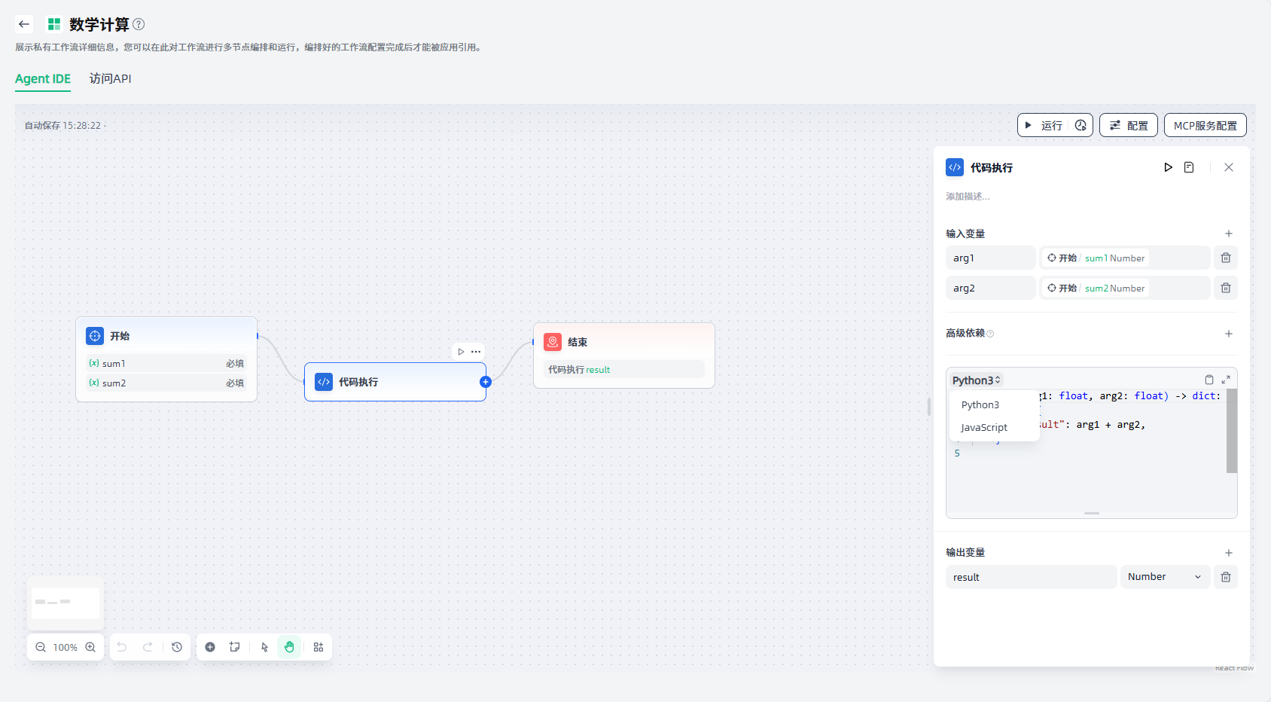Open the result Number type dropdown

pyautogui.click(x=1164, y=577)
